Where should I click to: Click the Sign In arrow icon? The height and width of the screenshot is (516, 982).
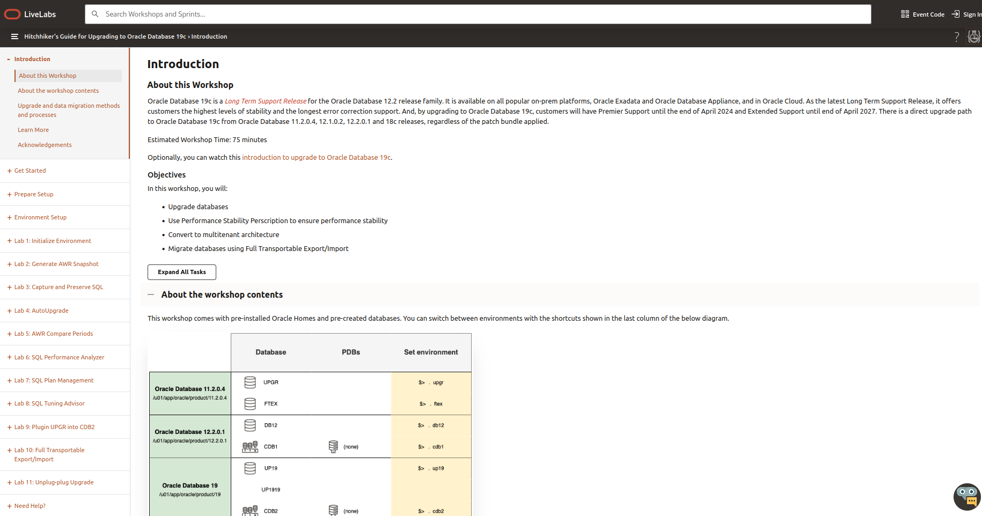pyautogui.click(x=956, y=14)
